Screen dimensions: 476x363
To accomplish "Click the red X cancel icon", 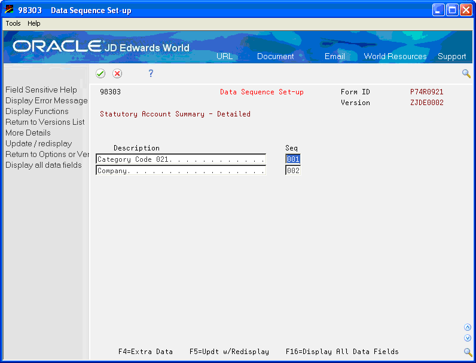I will (x=117, y=73).
